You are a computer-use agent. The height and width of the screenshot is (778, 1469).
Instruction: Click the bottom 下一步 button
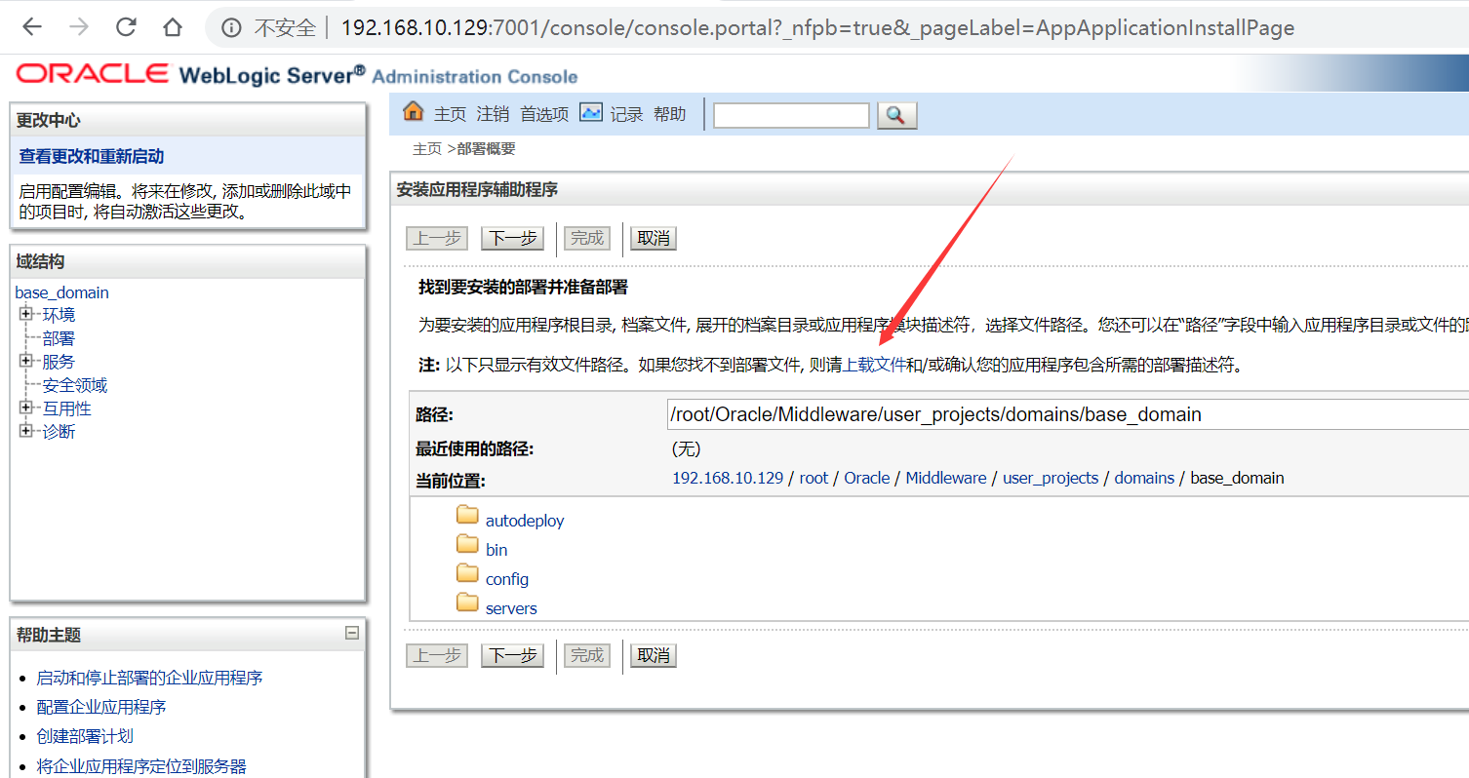[512, 655]
